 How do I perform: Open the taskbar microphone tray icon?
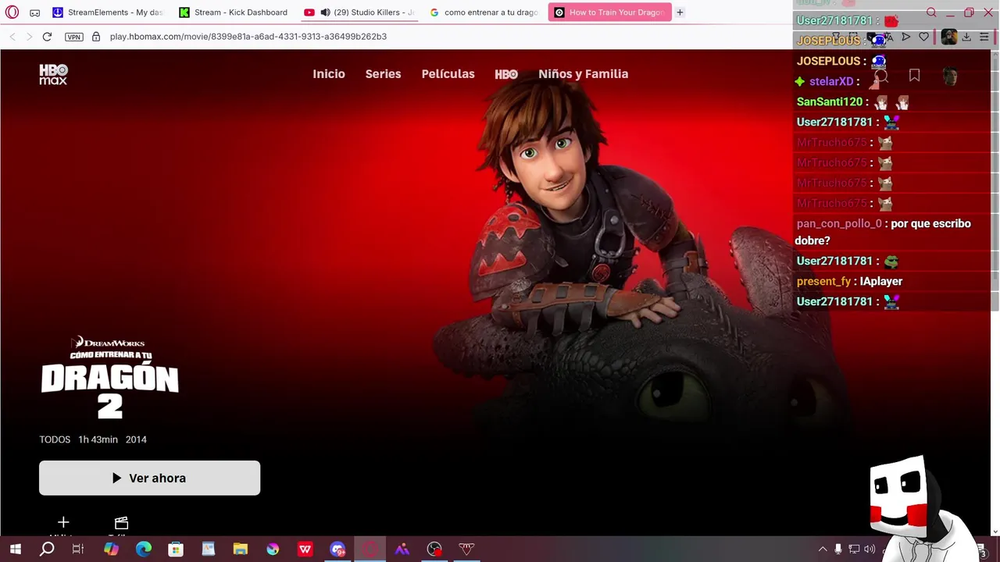pyautogui.click(x=838, y=550)
